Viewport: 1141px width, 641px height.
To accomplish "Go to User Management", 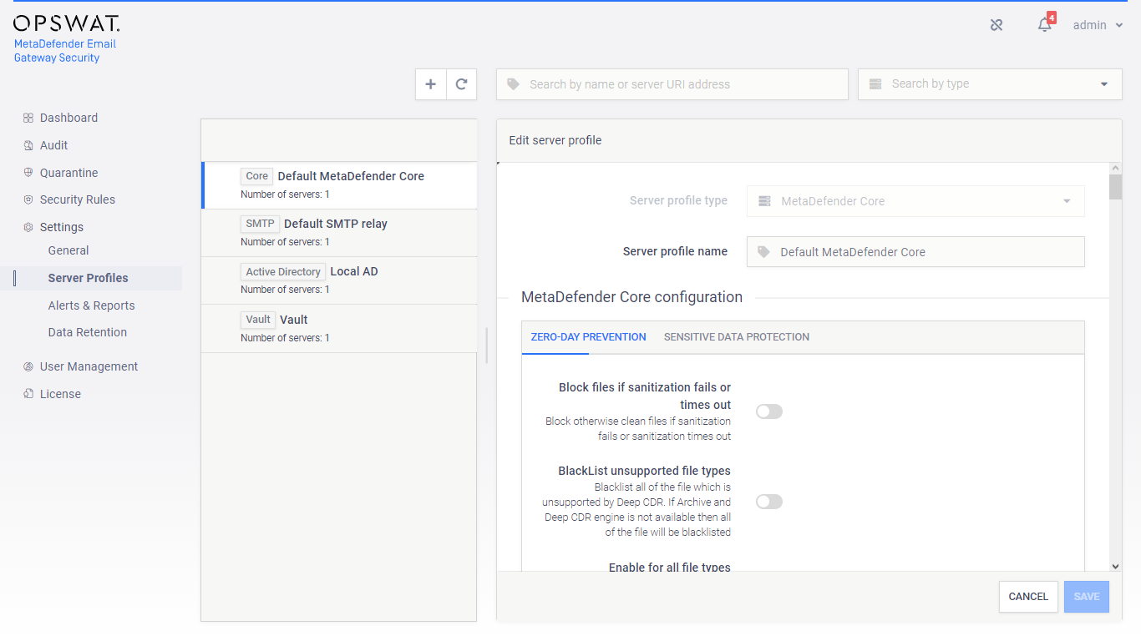I will tap(89, 366).
